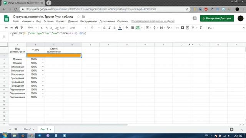Viewport: 246px width, 138px height.
Task: Click the 'Все изменения сохранены на Диске' link
Action: point(153,21)
